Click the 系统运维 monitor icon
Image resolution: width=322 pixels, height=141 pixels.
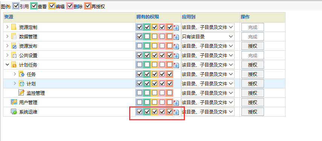click(14, 112)
